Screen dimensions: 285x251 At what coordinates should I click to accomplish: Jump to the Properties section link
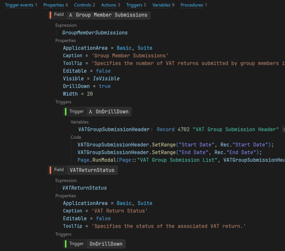coord(53,5)
